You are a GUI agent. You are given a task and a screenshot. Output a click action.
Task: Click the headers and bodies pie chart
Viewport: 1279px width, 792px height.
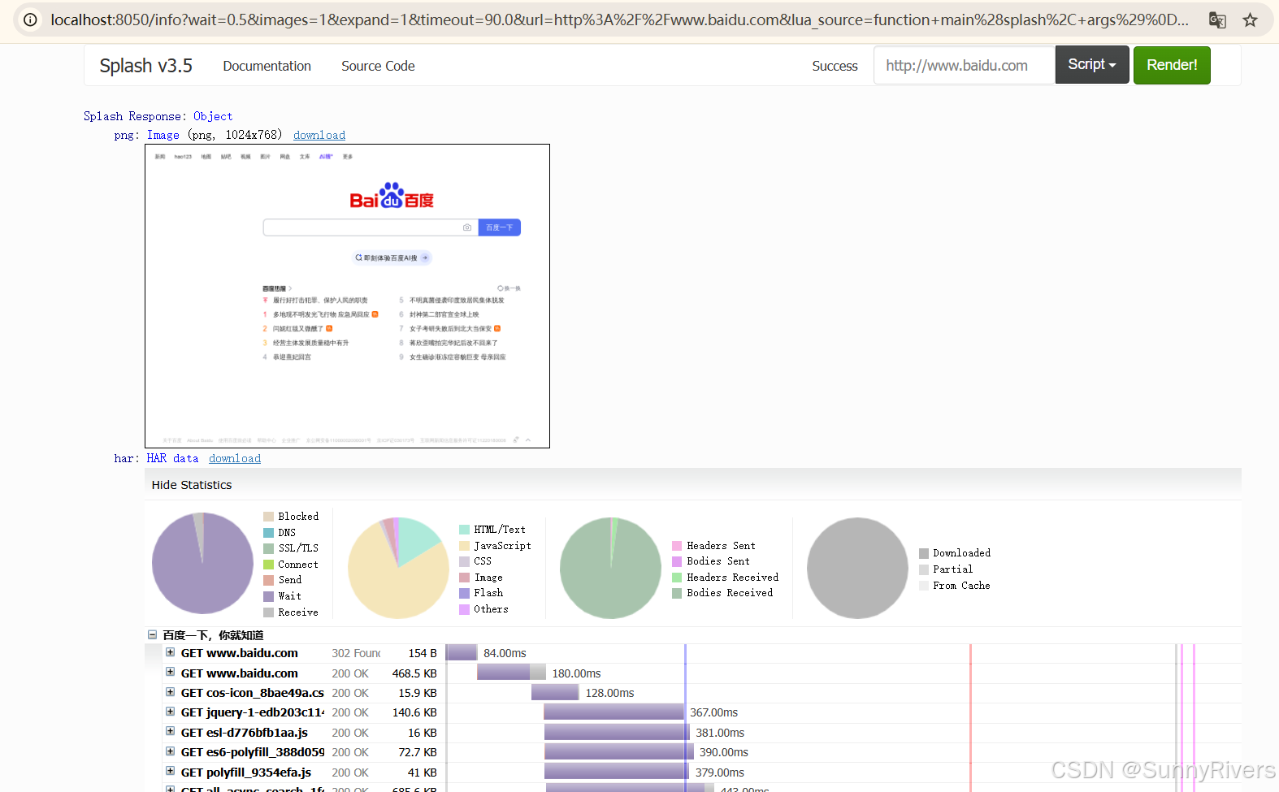tap(611, 568)
